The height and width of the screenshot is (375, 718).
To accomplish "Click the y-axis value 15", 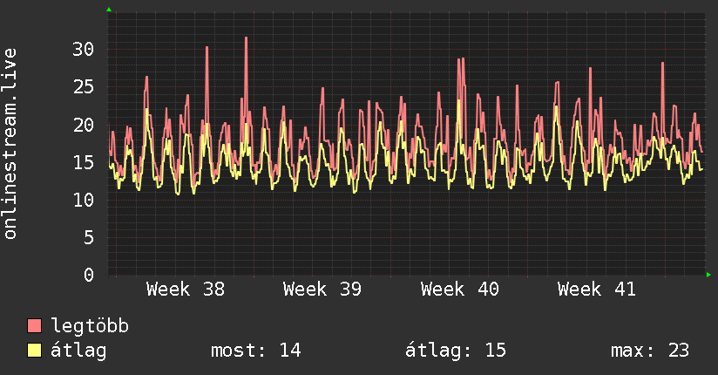I will coord(84,162).
